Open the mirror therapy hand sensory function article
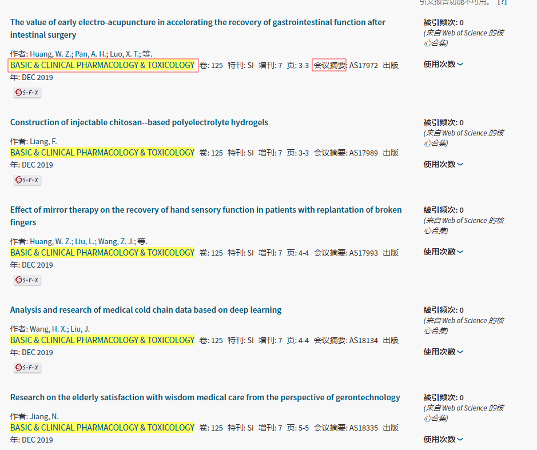Viewport: 537px width, 450px height. click(x=205, y=210)
